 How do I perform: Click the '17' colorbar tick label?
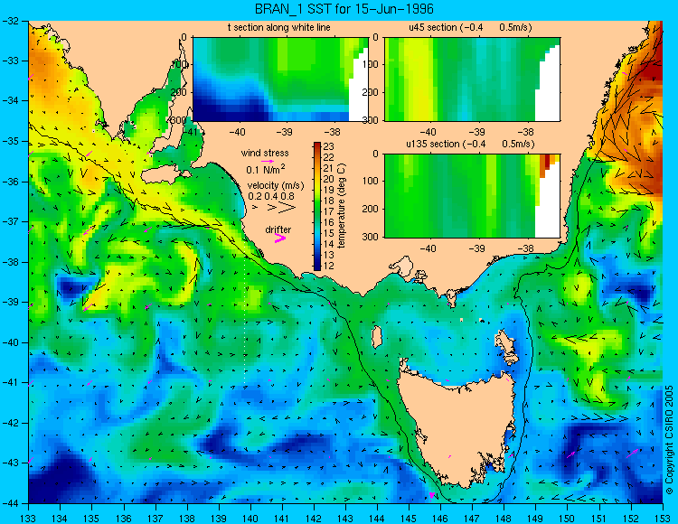[x=329, y=211]
